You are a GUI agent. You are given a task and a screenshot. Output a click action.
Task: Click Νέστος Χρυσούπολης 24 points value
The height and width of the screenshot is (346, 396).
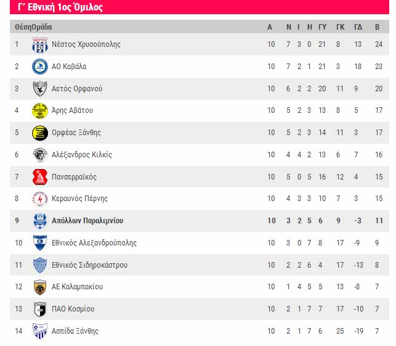click(379, 44)
